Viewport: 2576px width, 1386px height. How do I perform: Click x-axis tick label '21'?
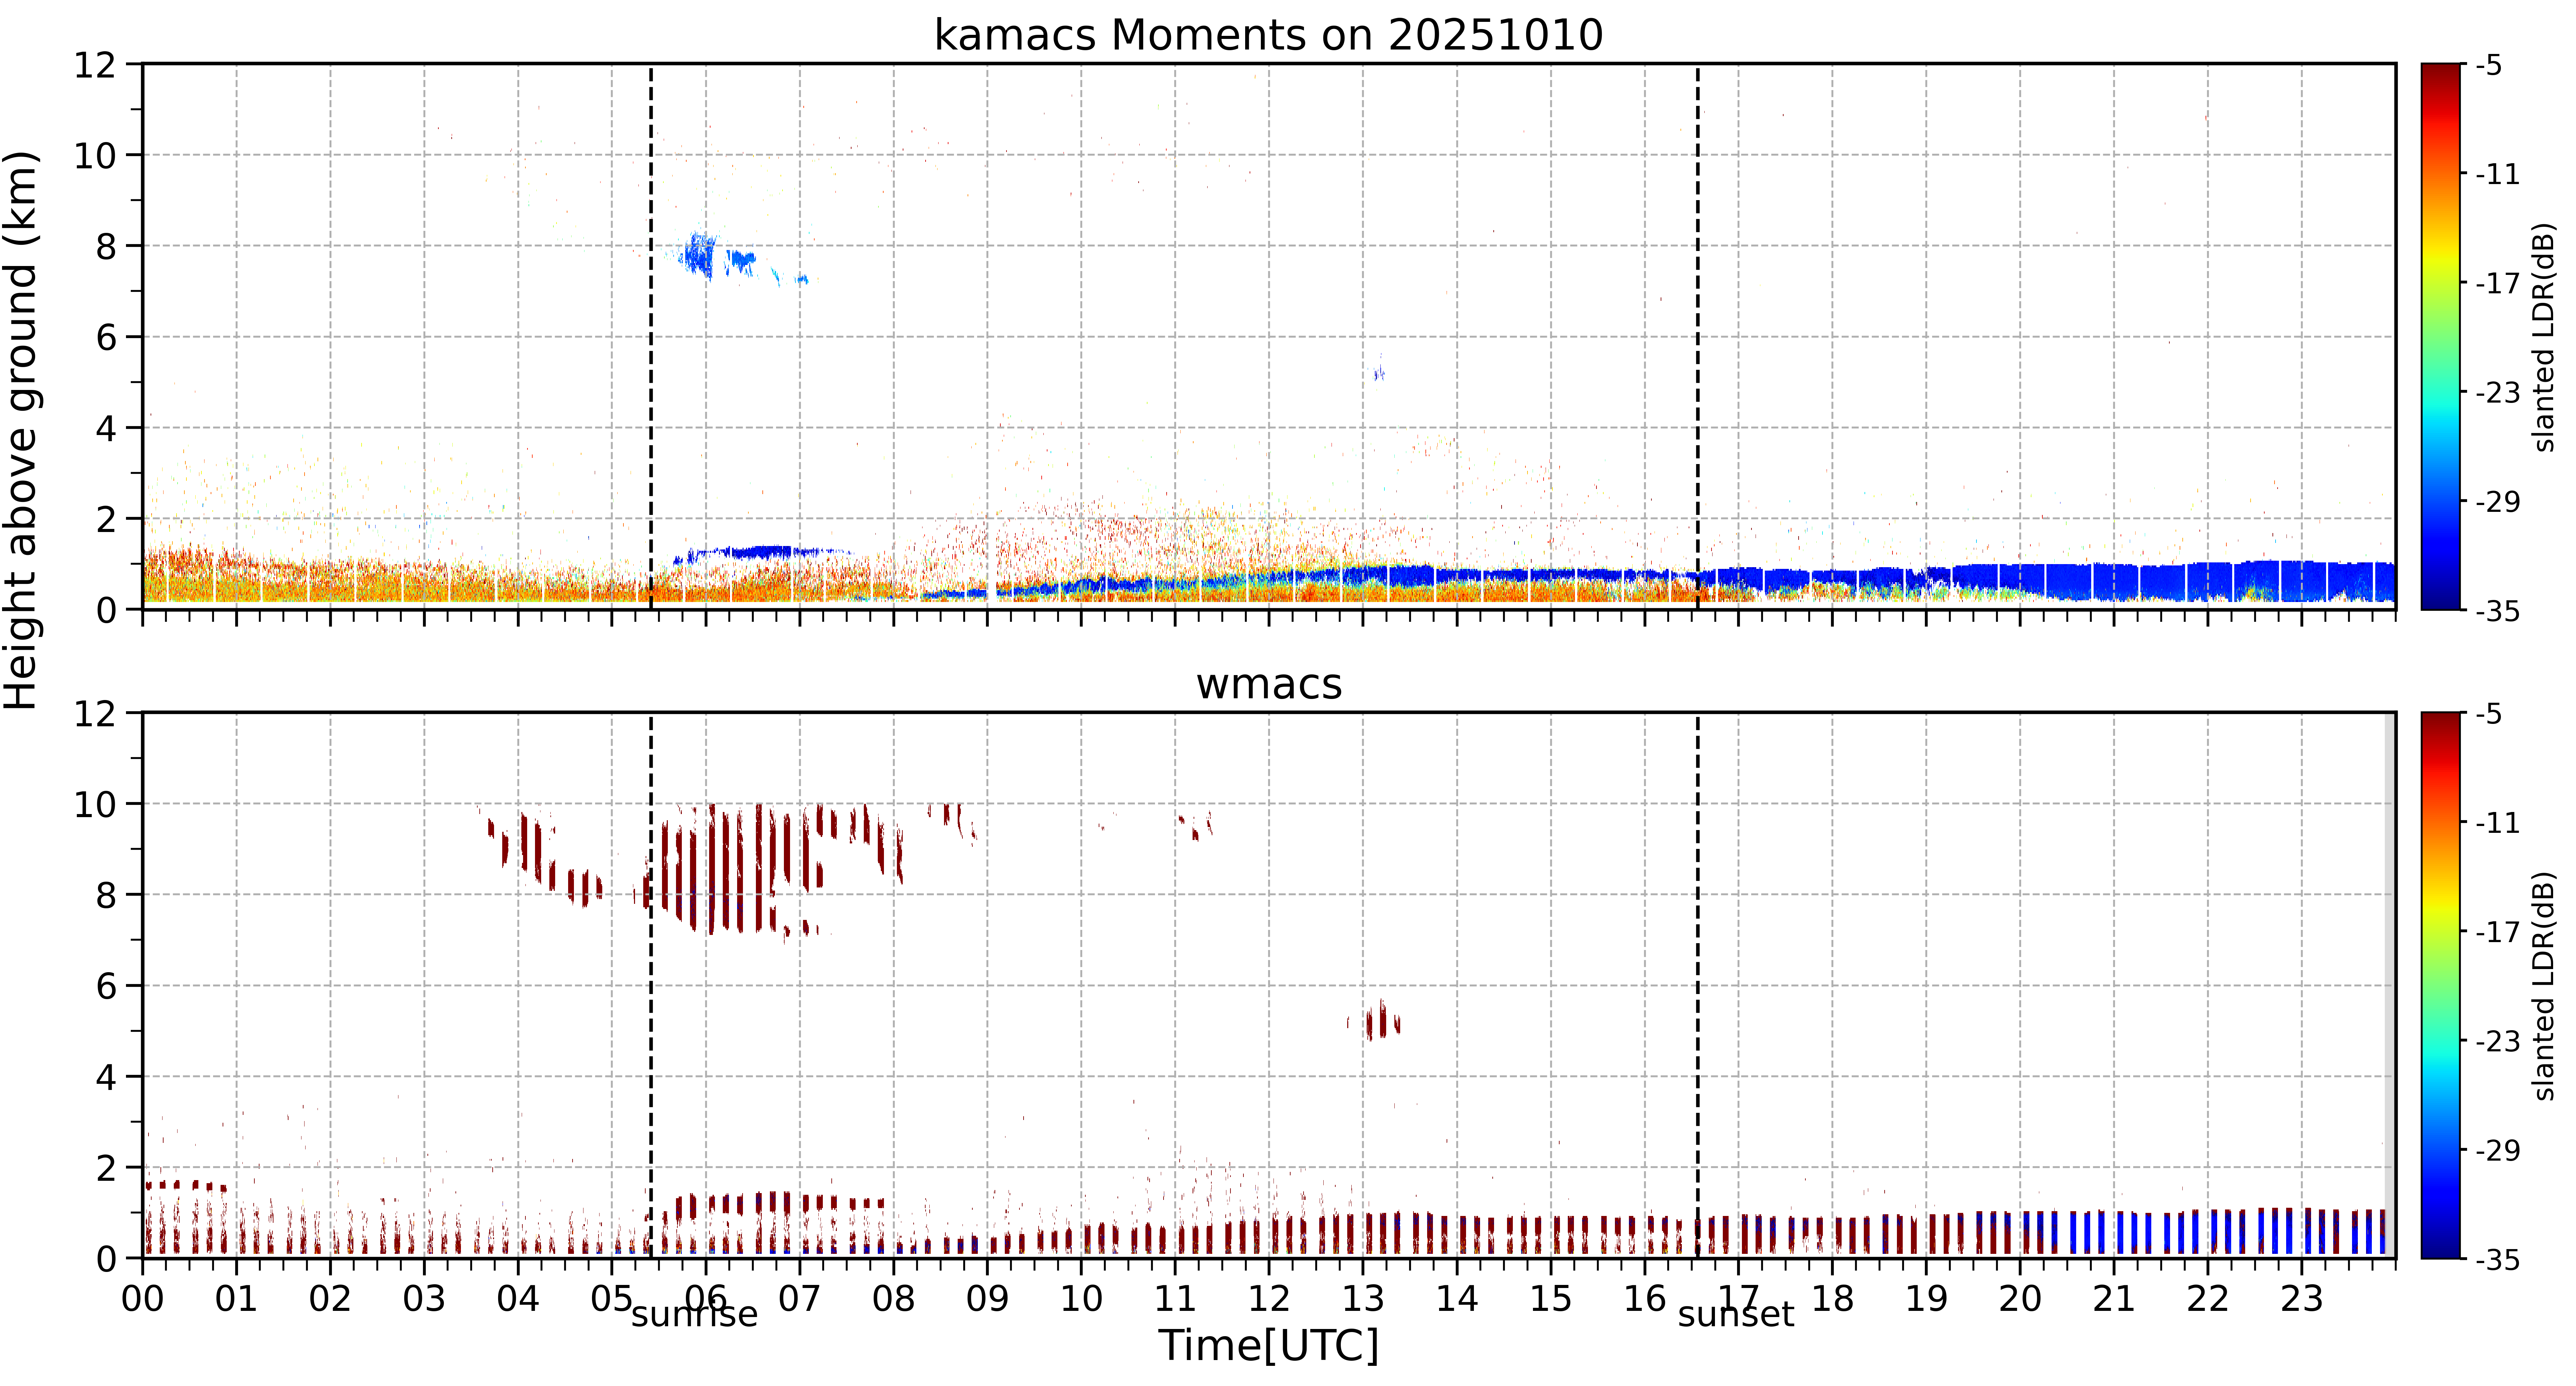pos(2114,1299)
